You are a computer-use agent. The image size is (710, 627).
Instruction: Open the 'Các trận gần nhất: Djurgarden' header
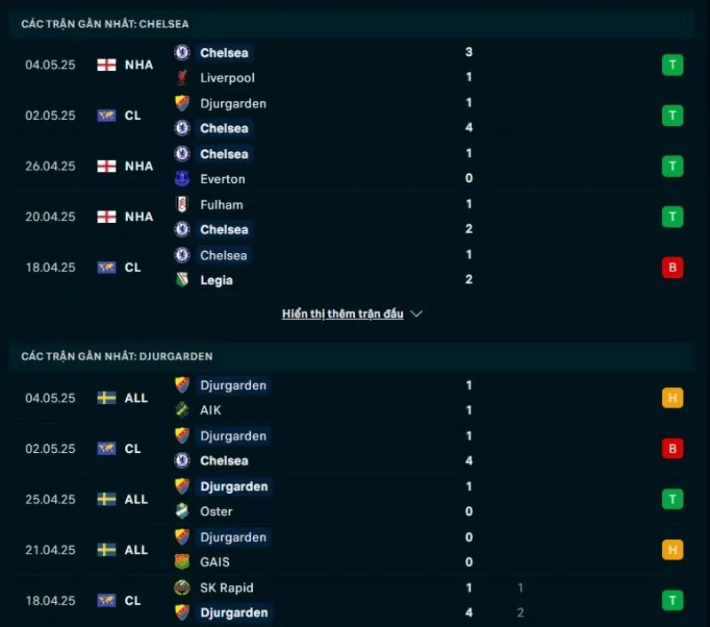(x=117, y=356)
